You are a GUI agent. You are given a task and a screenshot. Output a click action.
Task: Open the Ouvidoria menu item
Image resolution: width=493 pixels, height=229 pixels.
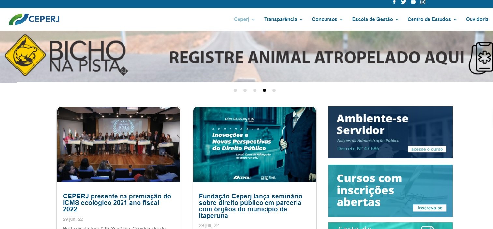tap(477, 19)
